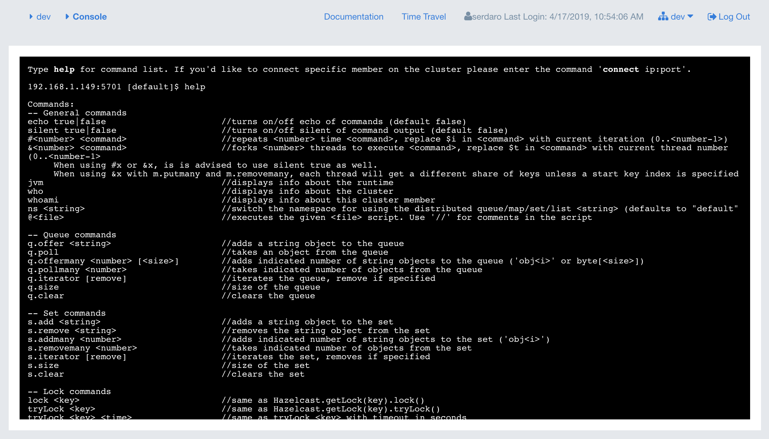Click '//clears the queue' comment
769x439 pixels.
268,296
